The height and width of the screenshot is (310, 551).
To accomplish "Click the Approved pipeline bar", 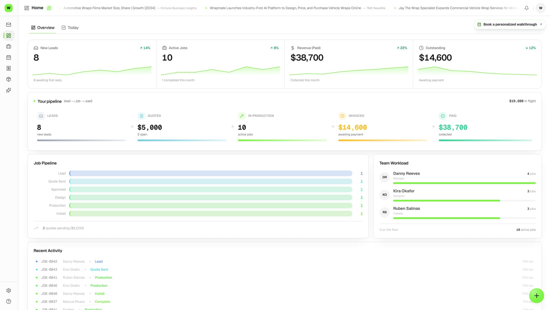I will point(211,189).
